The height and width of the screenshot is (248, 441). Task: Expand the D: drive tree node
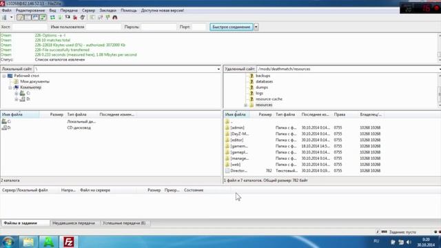17,99
